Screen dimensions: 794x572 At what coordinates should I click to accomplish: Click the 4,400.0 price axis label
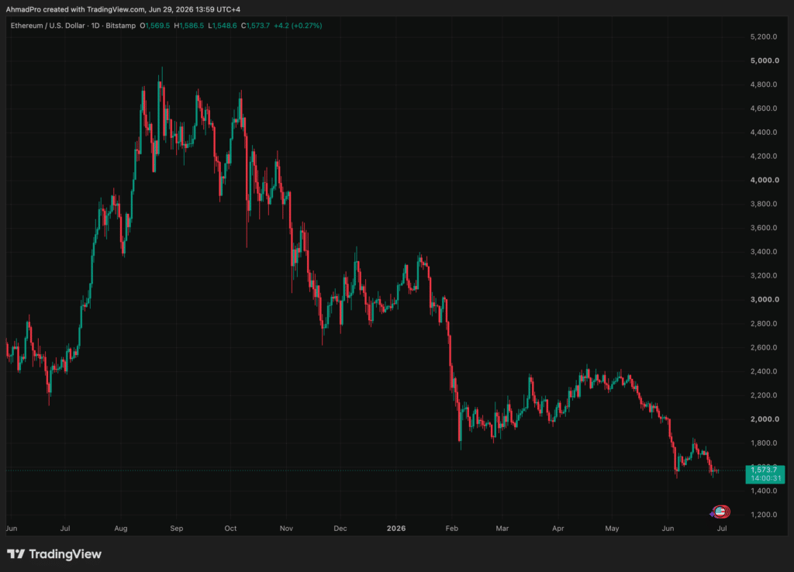click(764, 132)
